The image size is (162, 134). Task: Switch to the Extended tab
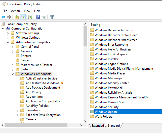click(98, 126)
